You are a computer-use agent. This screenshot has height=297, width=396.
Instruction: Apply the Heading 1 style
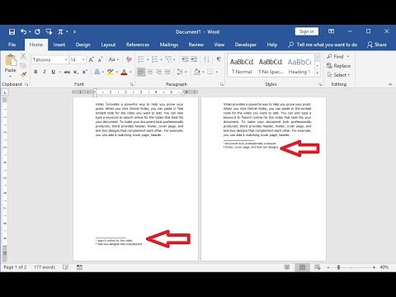coord(299,66)
